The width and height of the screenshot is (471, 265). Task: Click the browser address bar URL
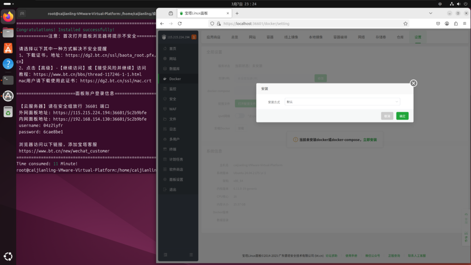(256, 23)
